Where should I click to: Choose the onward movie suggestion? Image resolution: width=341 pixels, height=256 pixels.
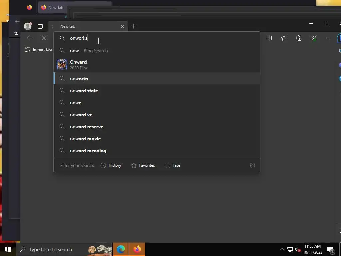pos(157,139)
